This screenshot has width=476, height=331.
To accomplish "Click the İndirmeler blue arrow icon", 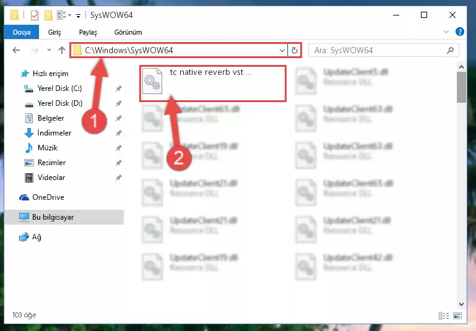I will click(29, 133).
